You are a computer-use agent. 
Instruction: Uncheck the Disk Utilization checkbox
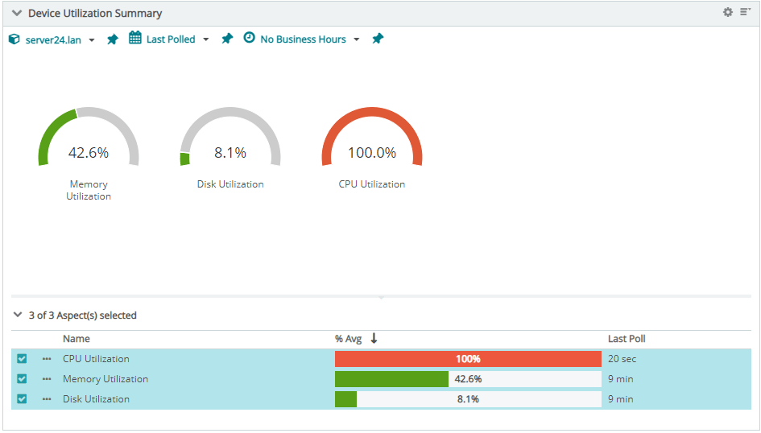pyautogui.click(x=22, y=399)
